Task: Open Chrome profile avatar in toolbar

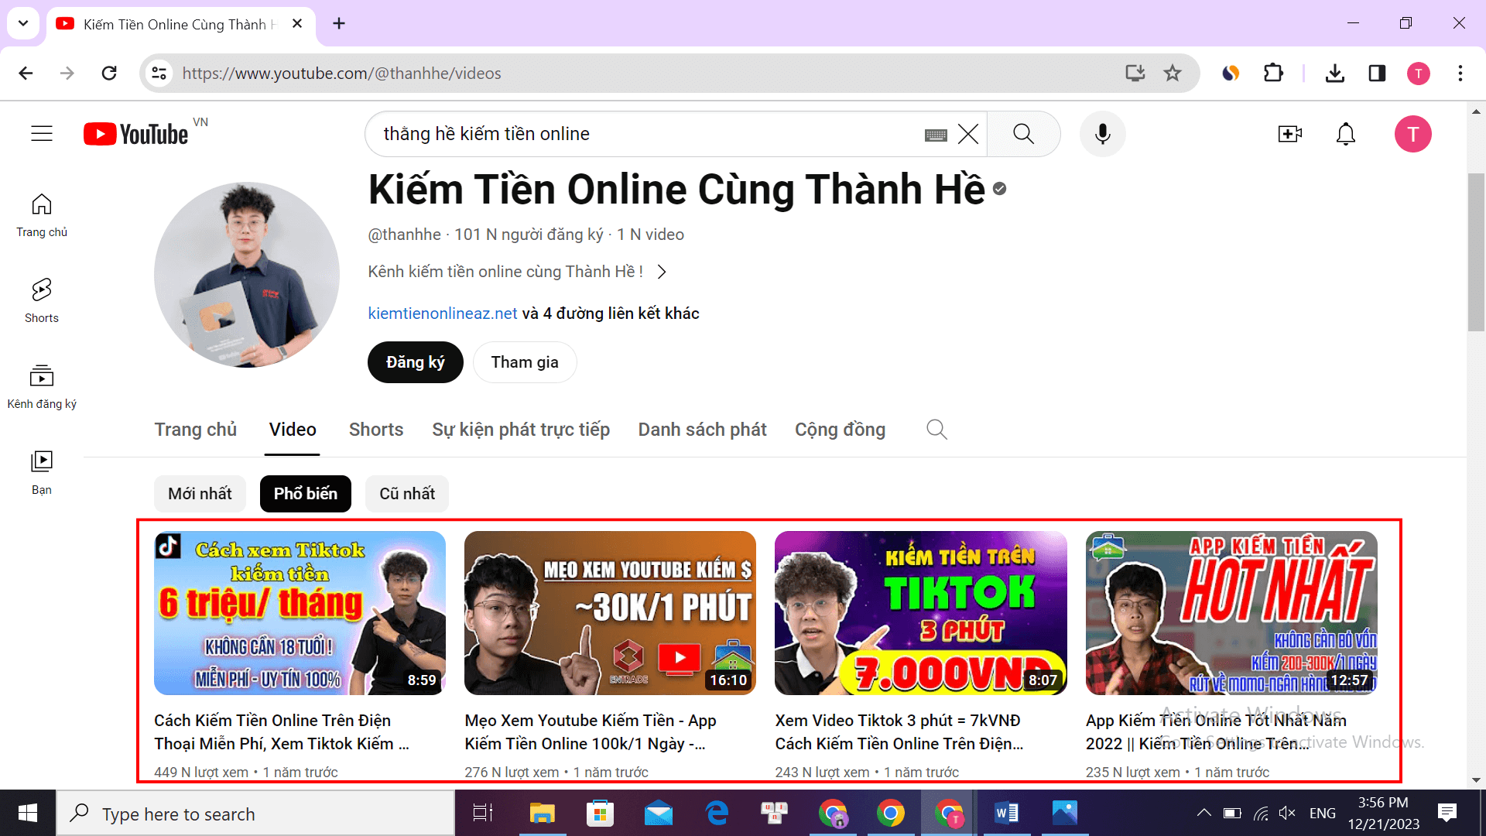Action: click(1418, 73)
